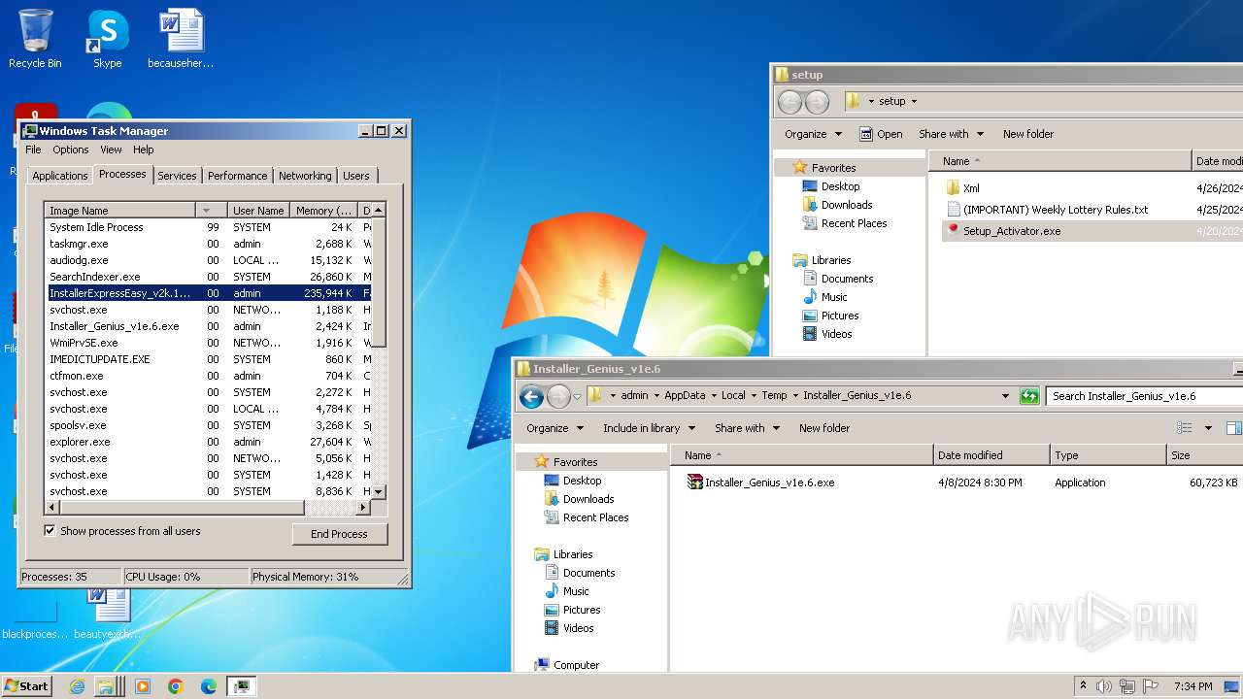Click Task Manager horizontal scrollbar right arrow
The height and width of the screenshot is (699, 1243).
[x=364, y=508]
